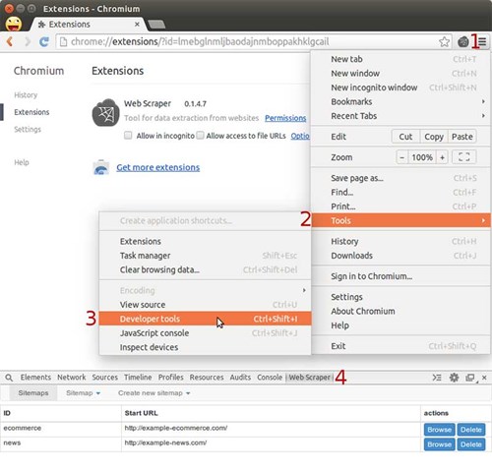Click the address bar URL field
The width and height of the screenshot is (492, 471).
tap(248, 41)
